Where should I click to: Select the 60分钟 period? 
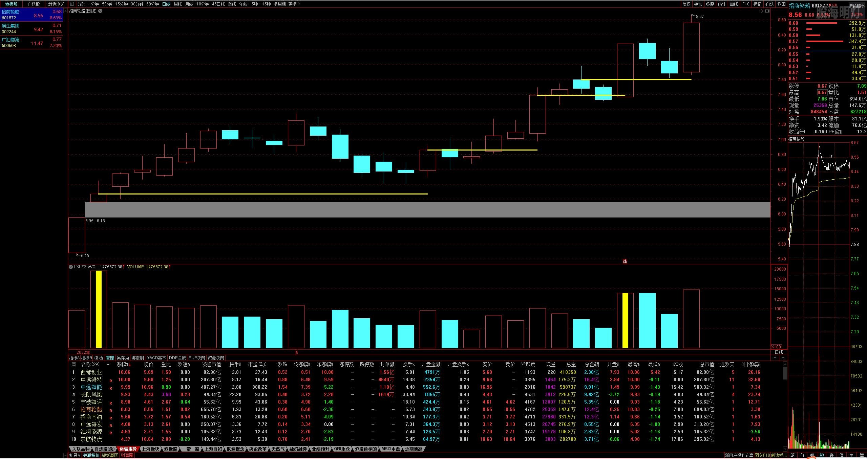[153, 4]
